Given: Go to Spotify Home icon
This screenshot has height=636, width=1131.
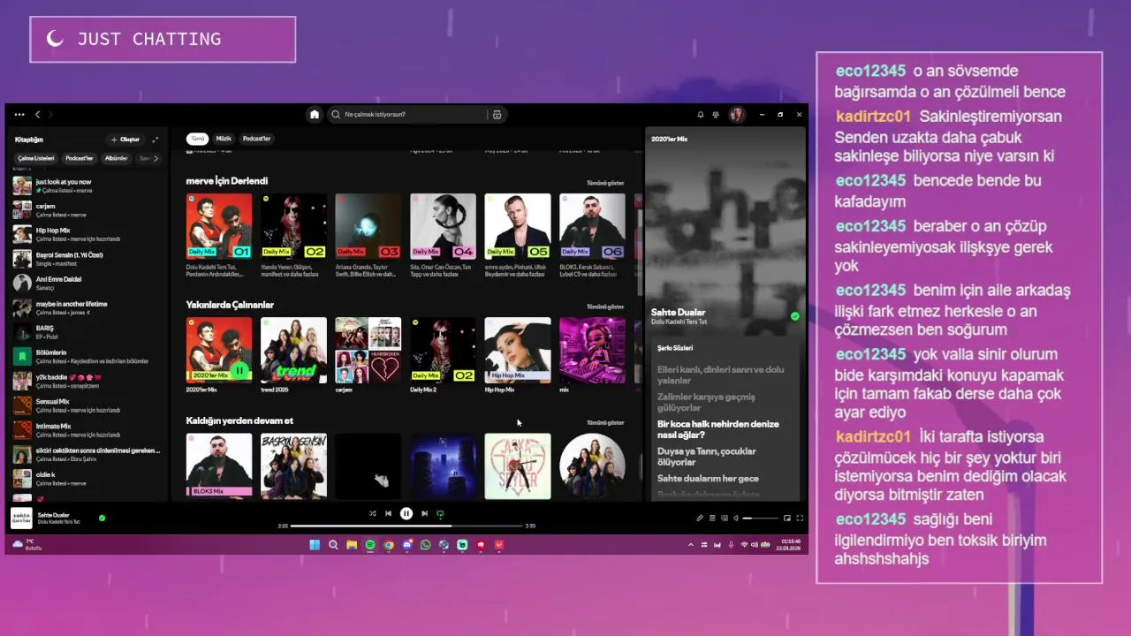Looking at the screenshot, I should 314,114.
